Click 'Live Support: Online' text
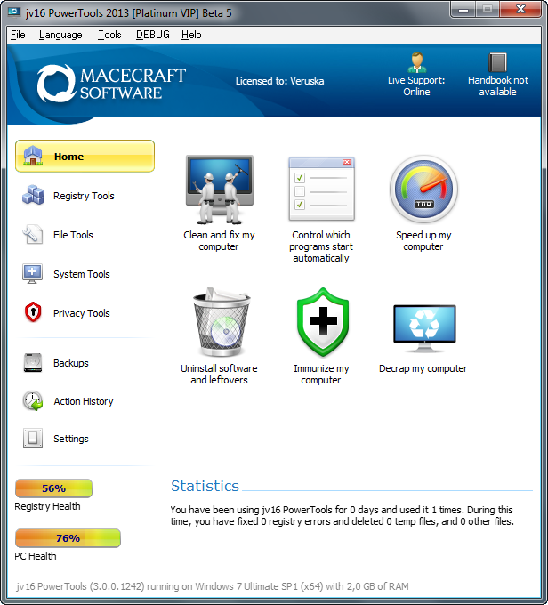The image size is (548, 605). (x=416, y=86)
